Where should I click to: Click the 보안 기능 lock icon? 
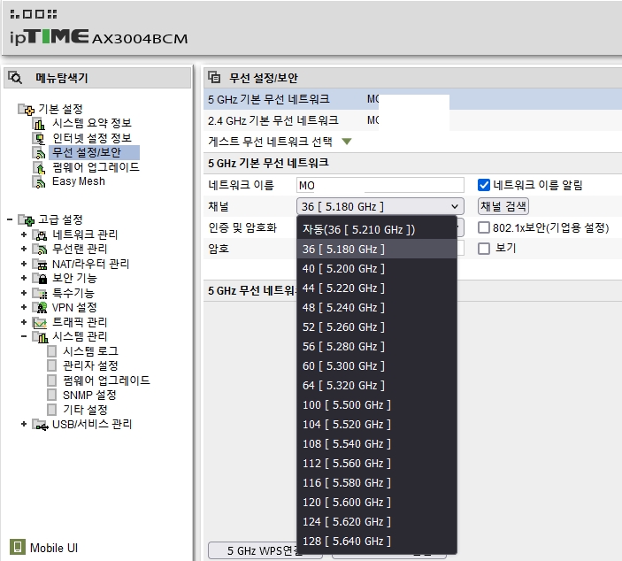40,279
